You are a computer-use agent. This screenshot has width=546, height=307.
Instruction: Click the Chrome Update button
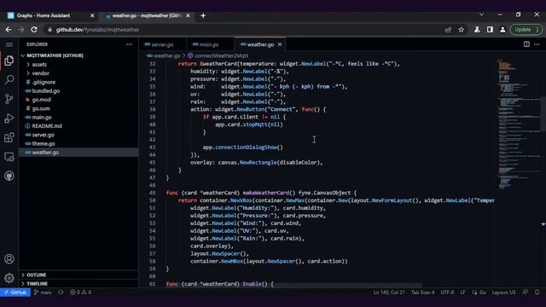(526, 30)
